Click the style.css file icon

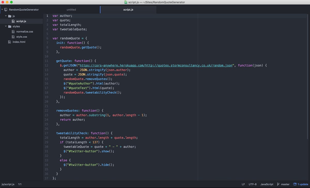13,37
